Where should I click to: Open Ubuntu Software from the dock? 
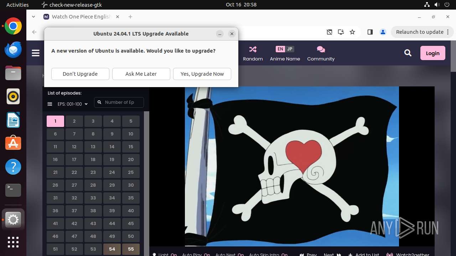click(x=13, y=143)
